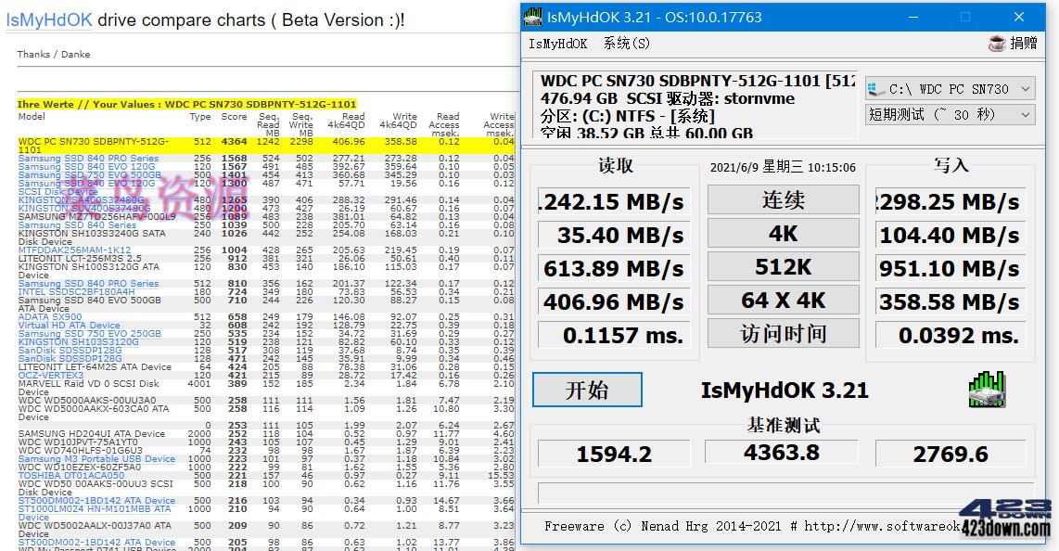The width and height of the screenshot is (1059, 551).
Task: Open the IsMyHdOK menu
Action: [x=556, y=43]
